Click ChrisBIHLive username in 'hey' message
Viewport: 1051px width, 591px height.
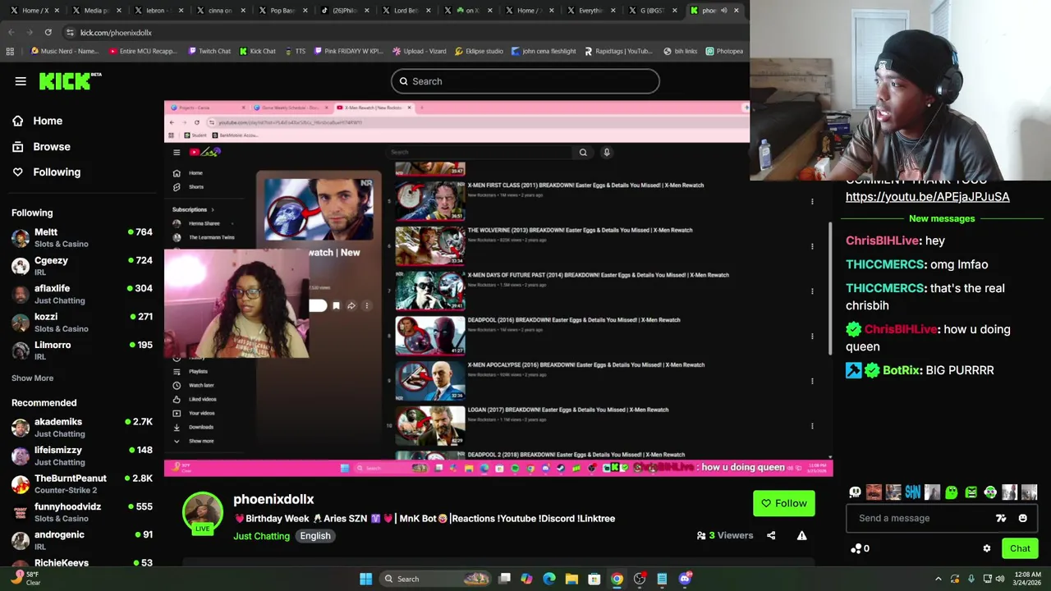[883, 241]
